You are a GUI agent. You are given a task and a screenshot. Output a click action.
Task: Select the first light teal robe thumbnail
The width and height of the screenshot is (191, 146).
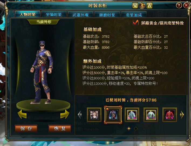click(x=132, y=114)
